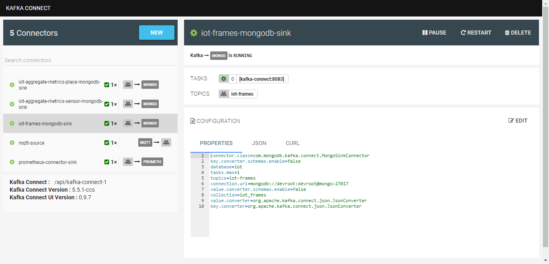Click the NEW connector button
Image resolution: width=549 pixels, height=264 pixels.
pyautogui.click(x=157, y=33)
